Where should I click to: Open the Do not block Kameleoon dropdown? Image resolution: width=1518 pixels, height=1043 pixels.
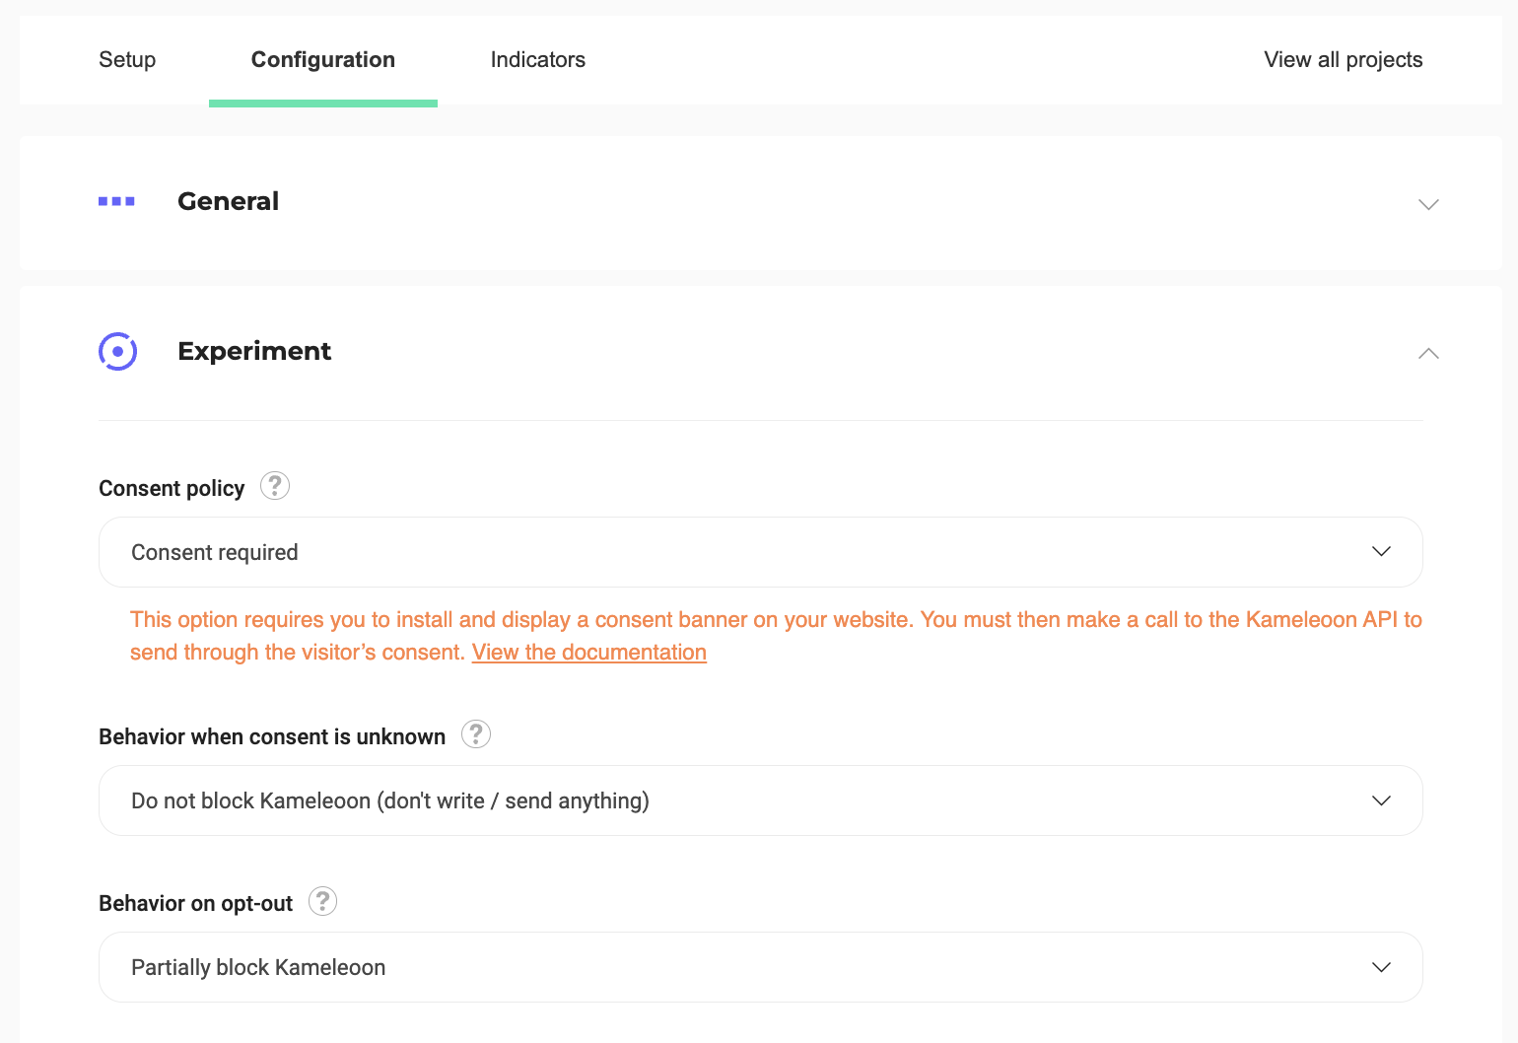(690, 800)
